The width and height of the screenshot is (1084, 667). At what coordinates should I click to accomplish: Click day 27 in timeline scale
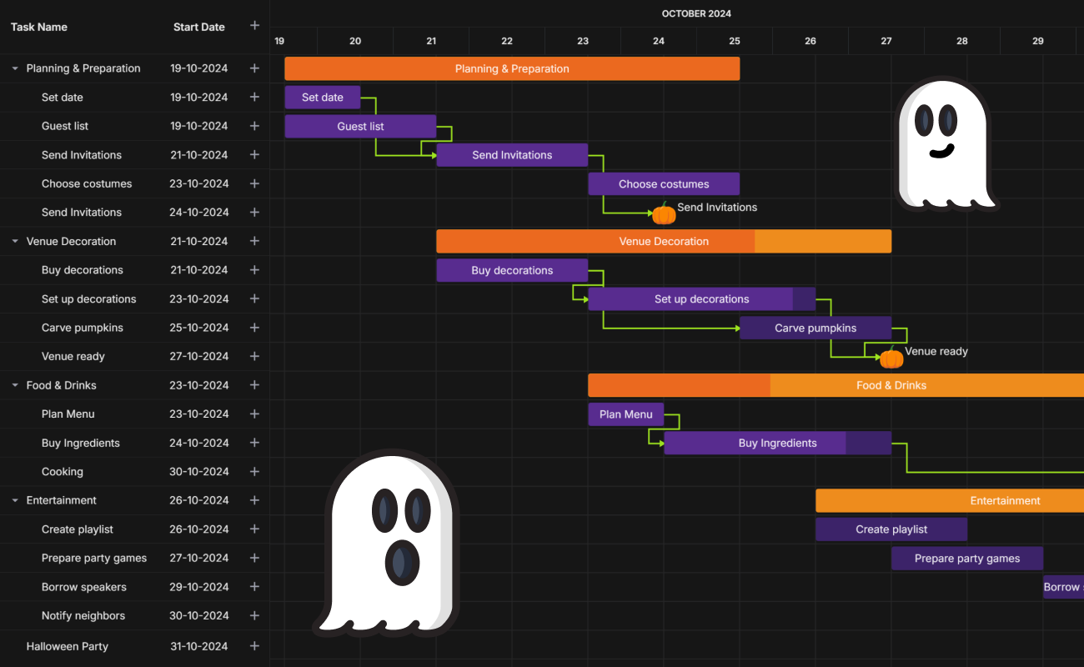(x=886, y=41)
